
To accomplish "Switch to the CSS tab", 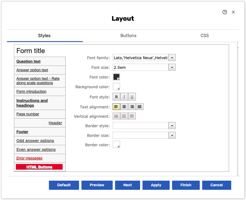I will coord(205,35).
